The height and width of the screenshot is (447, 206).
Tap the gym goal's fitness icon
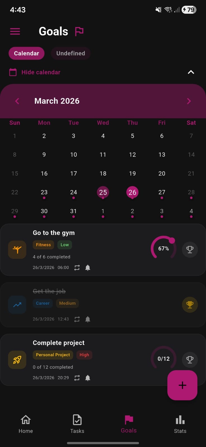click(17, 249)
